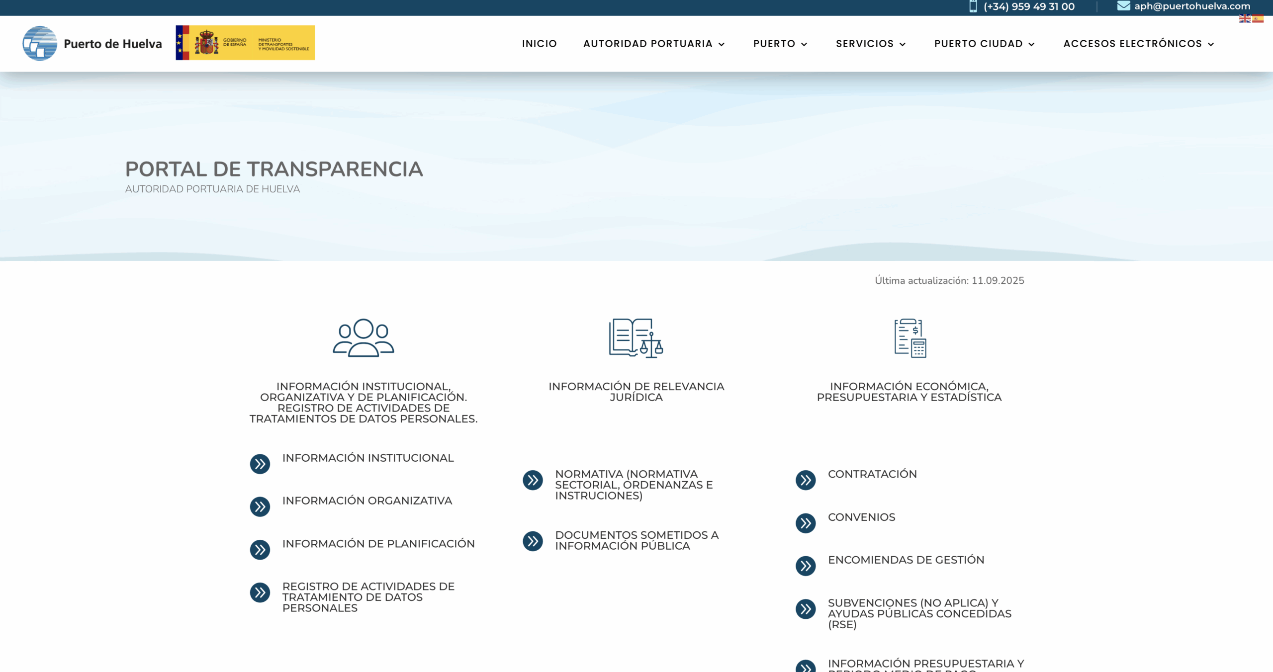Switch language using the Spanish flag icon
The width and height of the screenshot is (1273, 672).
point(1258,19)
